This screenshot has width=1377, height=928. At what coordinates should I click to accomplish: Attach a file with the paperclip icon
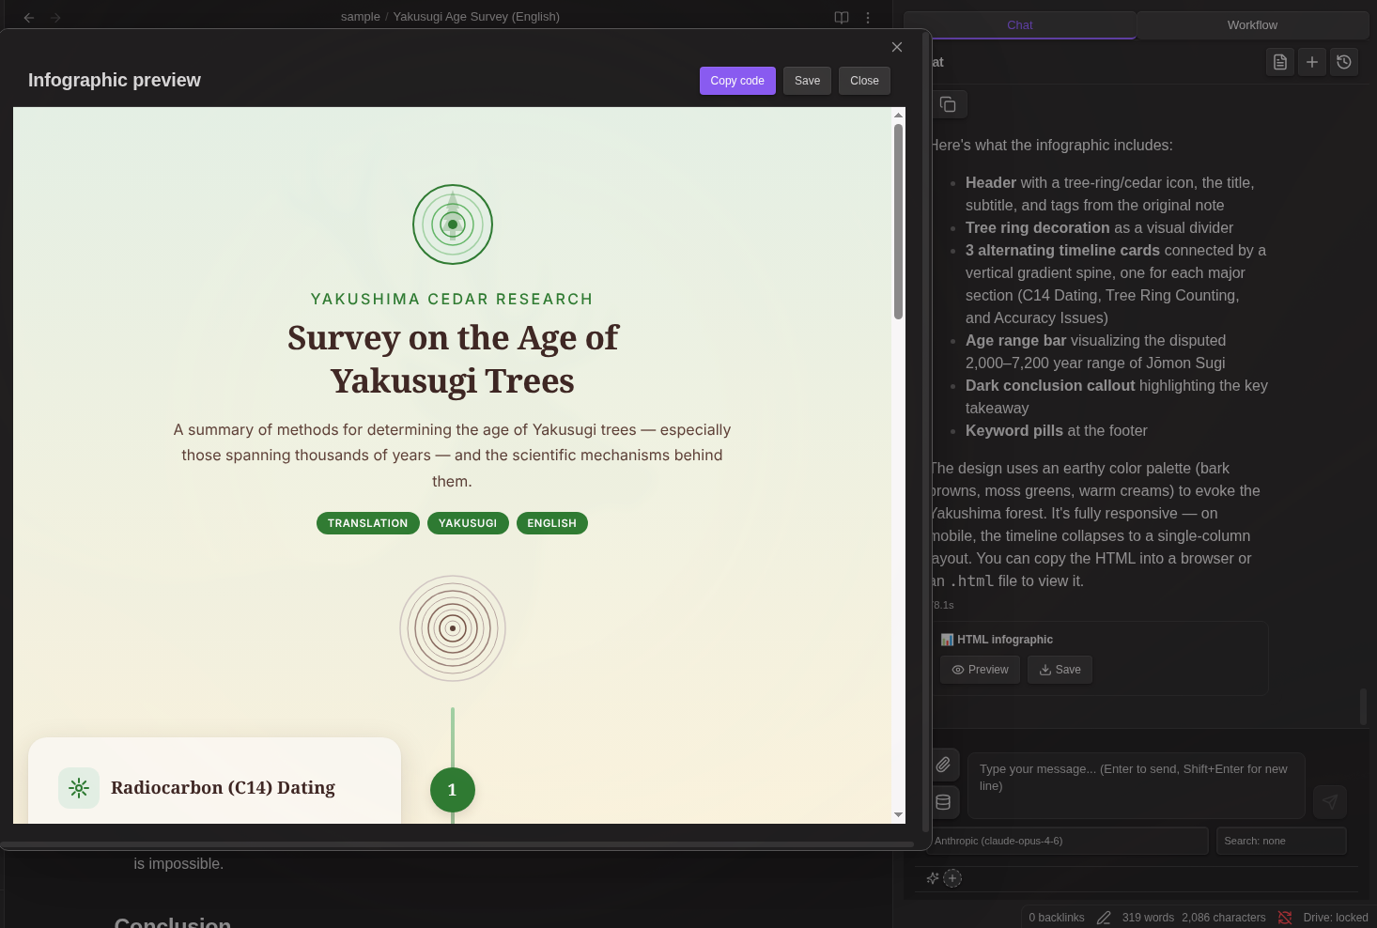(943, 765)
